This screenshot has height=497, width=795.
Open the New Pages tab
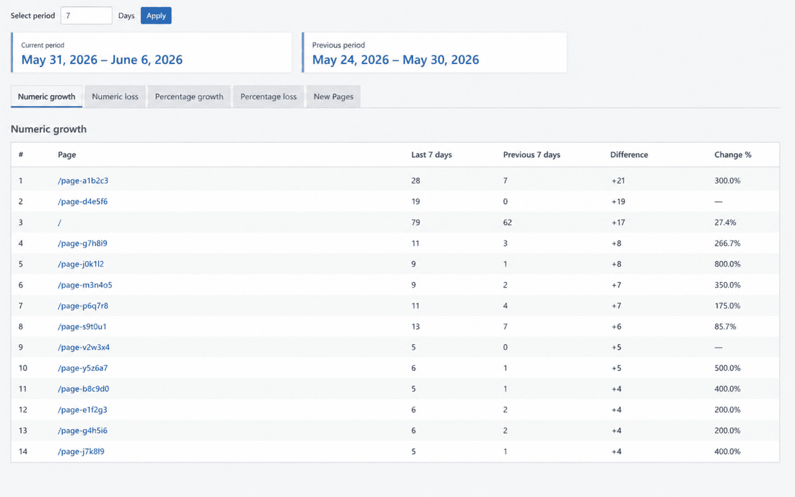coord(334,96)
